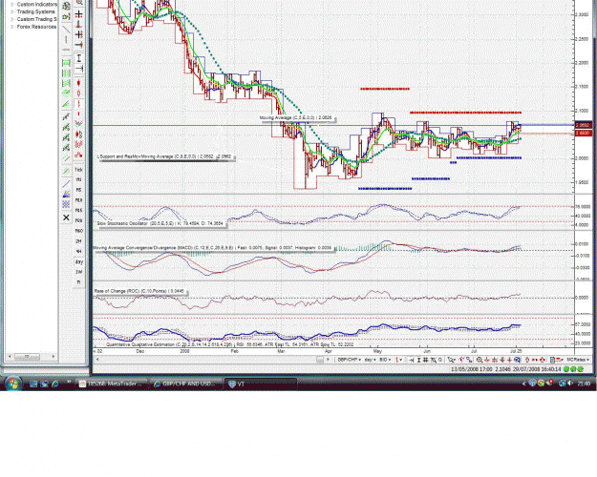Expand the Custom Indicators tree node
This screenshot has width=597, height=477.
(12, 5)
